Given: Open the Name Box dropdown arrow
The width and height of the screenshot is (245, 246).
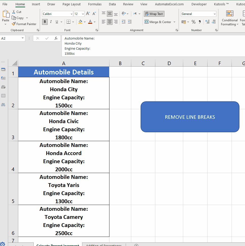Looking at the screenshot, I should (x=23, y=38).
